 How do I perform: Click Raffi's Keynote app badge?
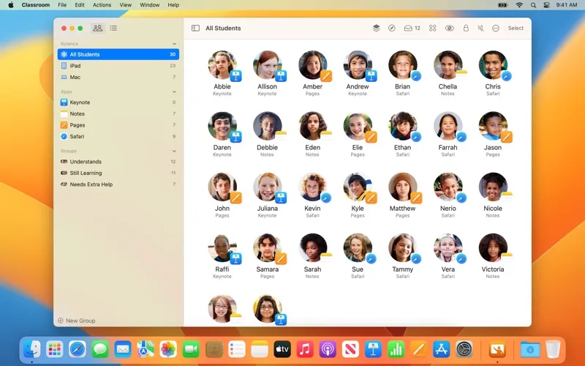235,258
